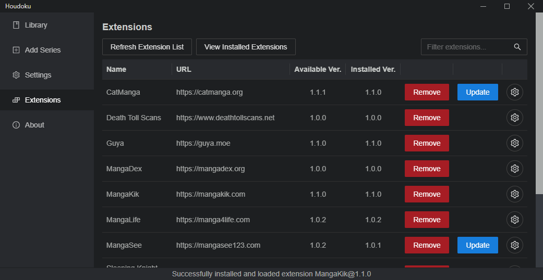Open MangaLife extension settings gear
Screen dimensions: 543x280
(x=515, y=220)
